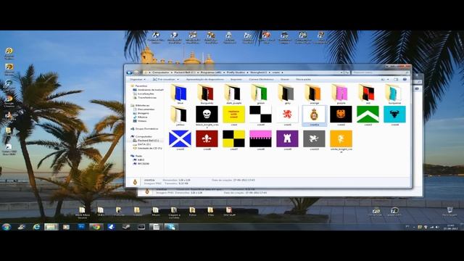
Task: Open the Recycle Bin on desktop
Action: coord(449,211)
